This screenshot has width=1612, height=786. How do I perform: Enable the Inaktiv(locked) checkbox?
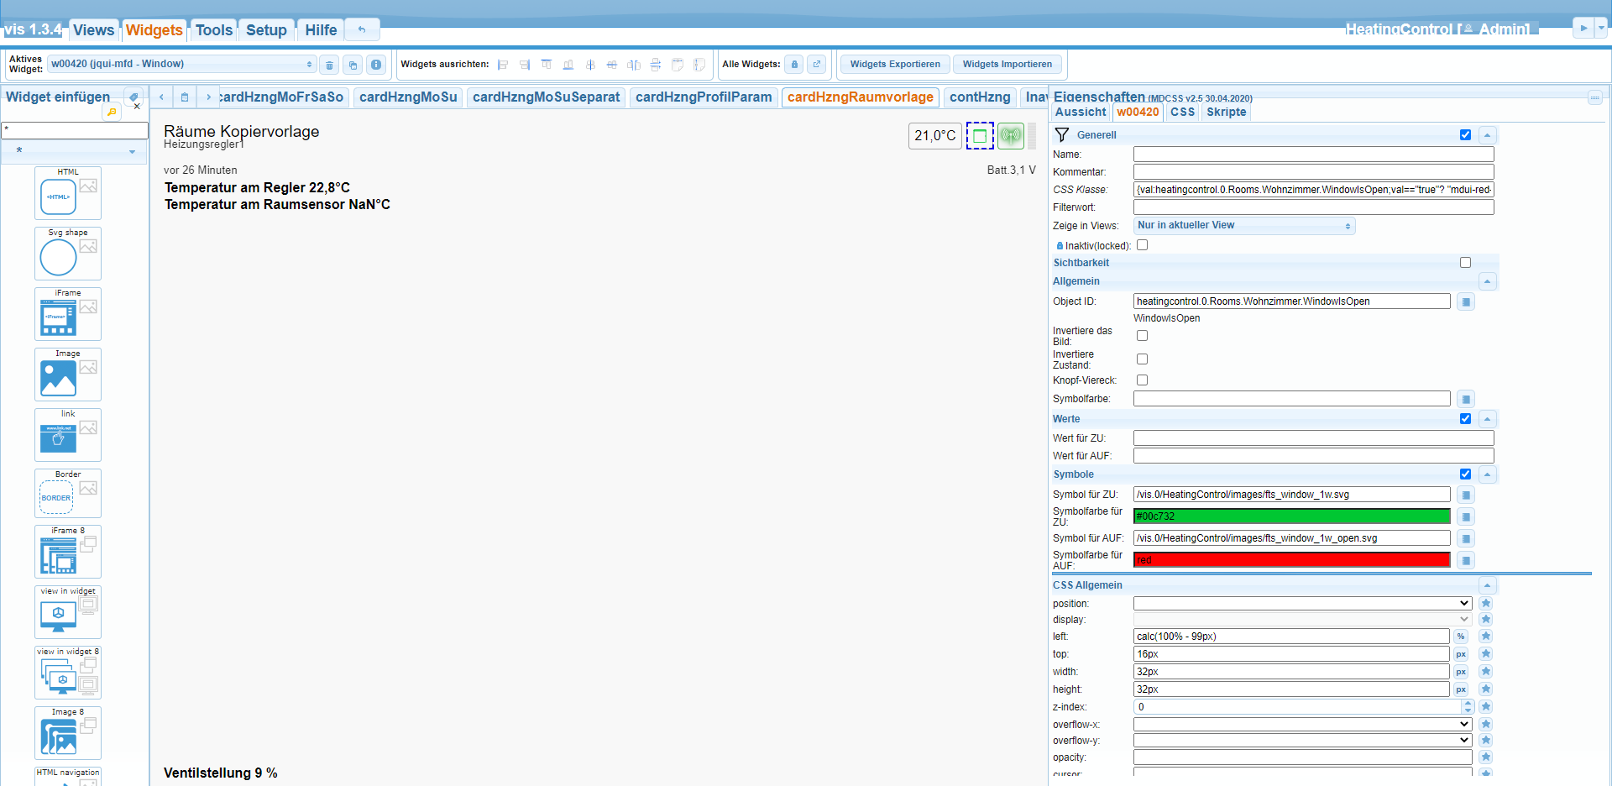click(x=1142, y=245)
